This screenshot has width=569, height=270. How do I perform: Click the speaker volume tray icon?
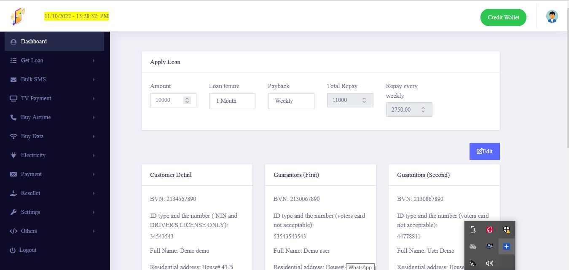tap(490, 263)
